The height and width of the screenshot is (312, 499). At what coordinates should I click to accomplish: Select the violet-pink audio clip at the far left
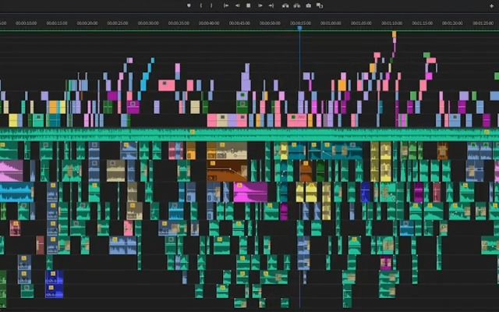(12, 171)
